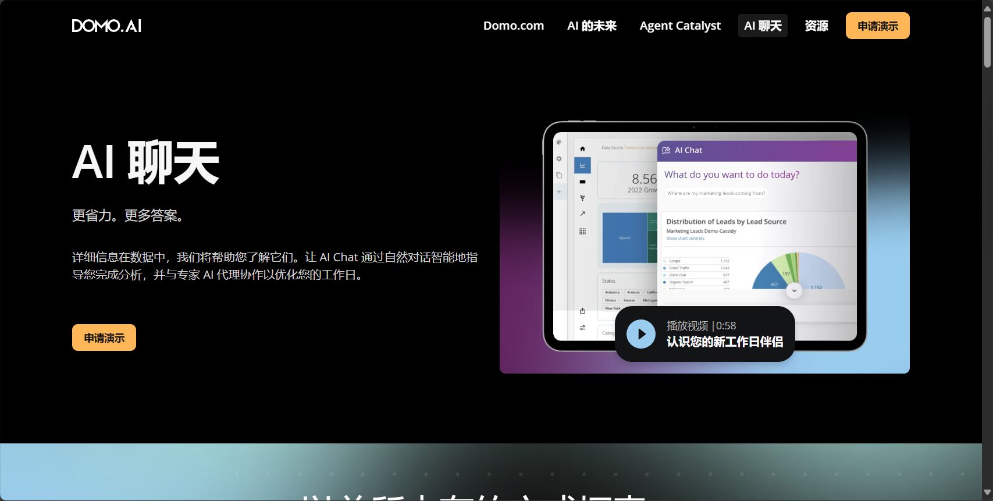Image resolution: width=993 pixels, height=501 pixels.
Task: Expand the round chevron-down button on chart
Action: tap(794, 290)
